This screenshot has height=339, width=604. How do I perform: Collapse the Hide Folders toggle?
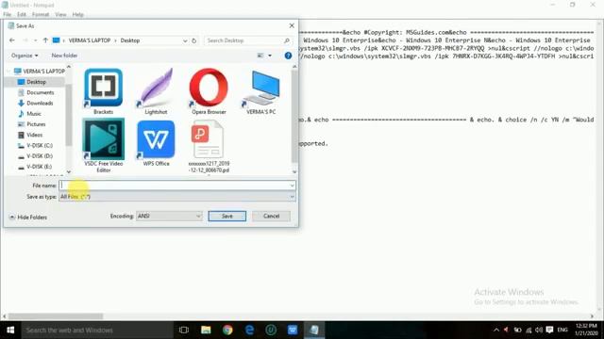tap(28, 218)
